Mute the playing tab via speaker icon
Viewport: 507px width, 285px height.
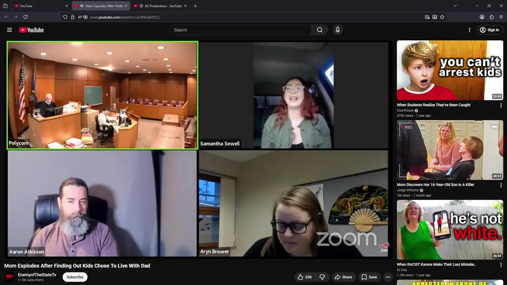[x=82, y=6]
